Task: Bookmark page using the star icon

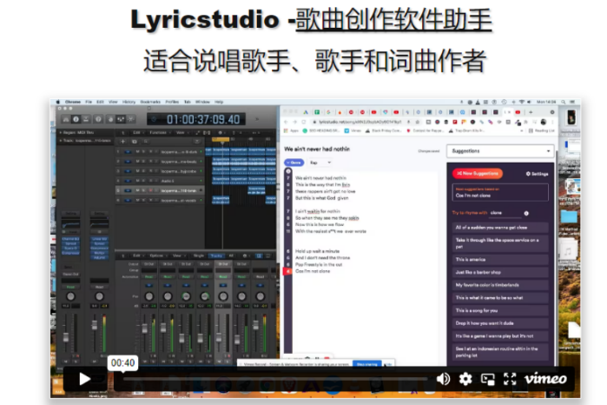Action: pyautogui.click(x=418, y=122)
